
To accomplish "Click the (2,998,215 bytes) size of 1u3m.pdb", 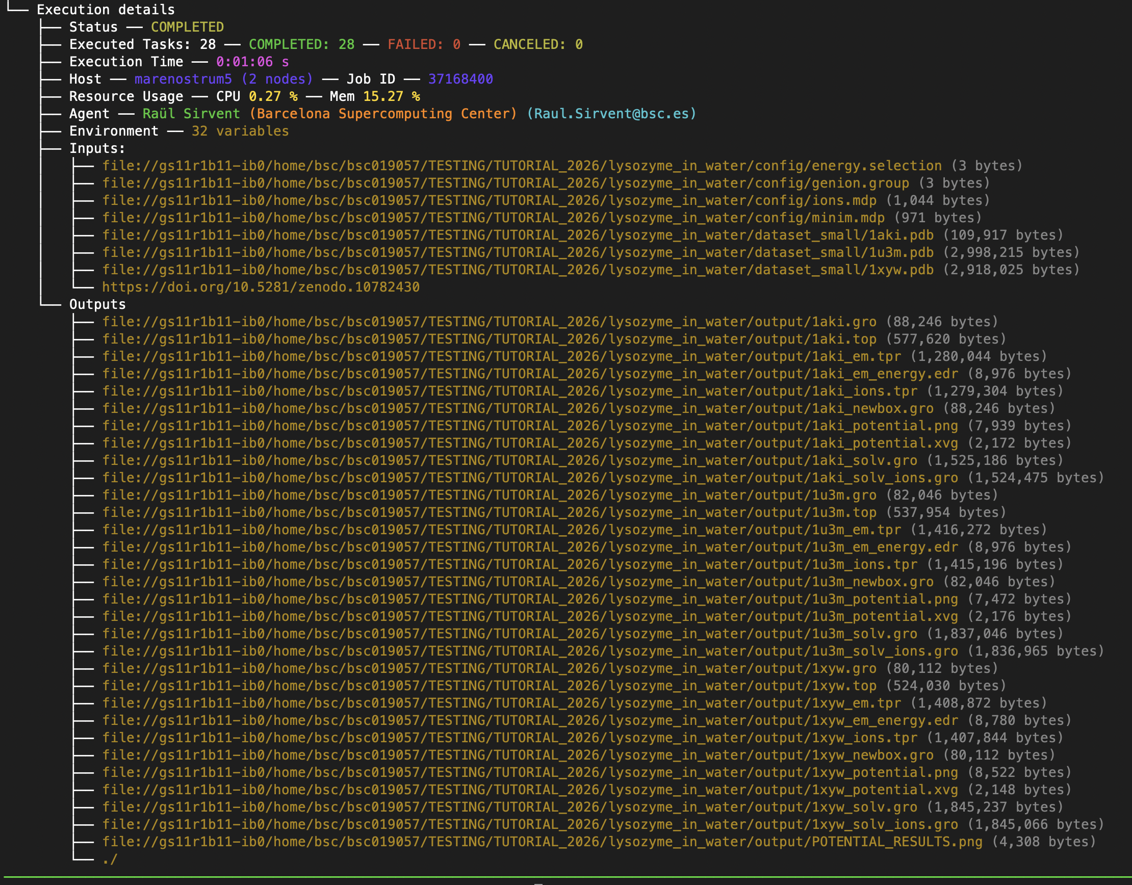I will (x=1011, y=252).
